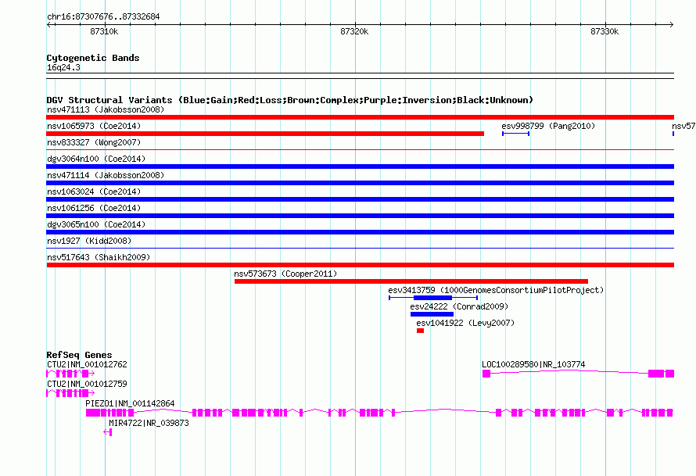Click the nsv471113 (Jakobsson2008) label
Viewport: 696px width, 476px height.
pos(106,109)
